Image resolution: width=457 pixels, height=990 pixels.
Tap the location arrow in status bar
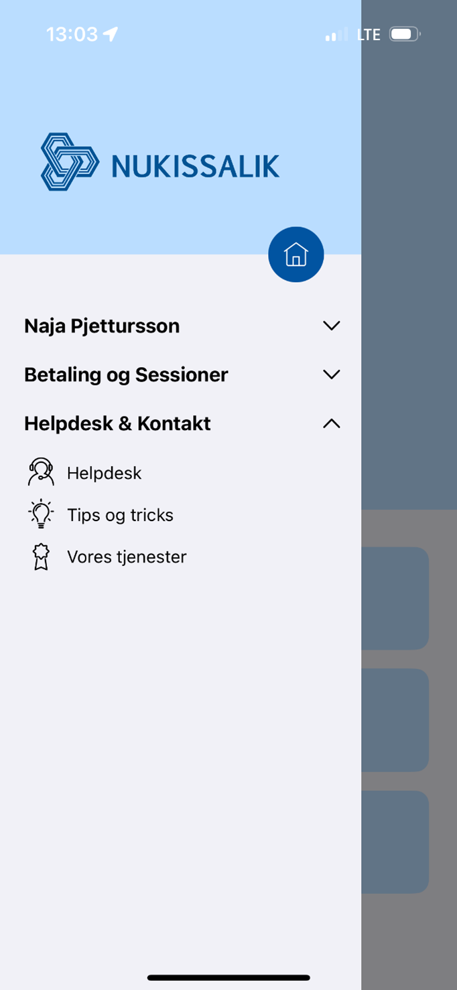(x=111, y=34)
